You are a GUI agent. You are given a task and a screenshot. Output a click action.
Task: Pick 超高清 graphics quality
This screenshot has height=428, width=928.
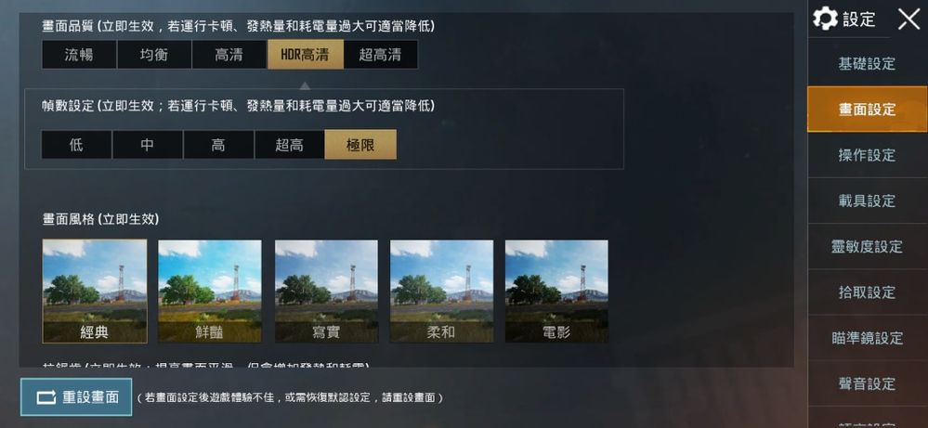pos(381,55)
